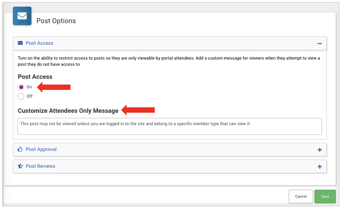Click the green Save button
Image resolution: width=341 pixels, height=208 pixels.
(325, 196)
